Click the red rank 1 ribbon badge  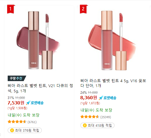[x=11, y=9]
